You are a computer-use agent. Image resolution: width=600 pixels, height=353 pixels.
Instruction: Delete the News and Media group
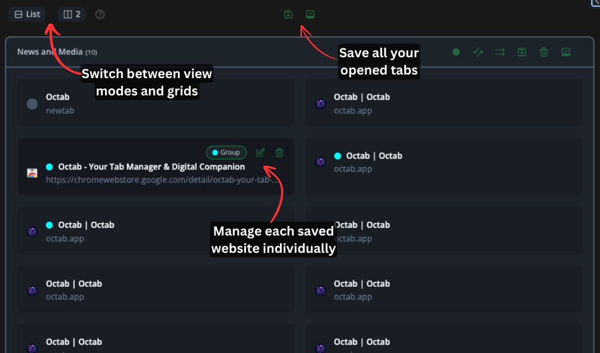click(544, 52)
